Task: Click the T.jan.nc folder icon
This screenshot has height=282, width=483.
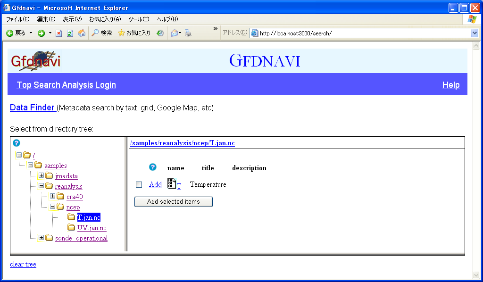Action: point(71,217)
